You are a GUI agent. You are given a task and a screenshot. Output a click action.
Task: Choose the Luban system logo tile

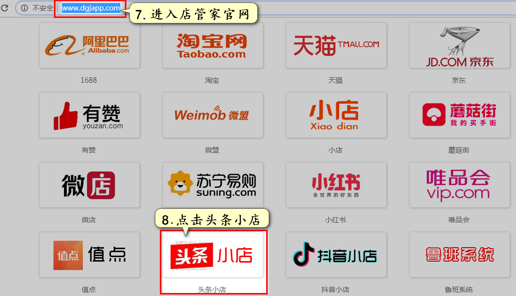click(460, 255)
